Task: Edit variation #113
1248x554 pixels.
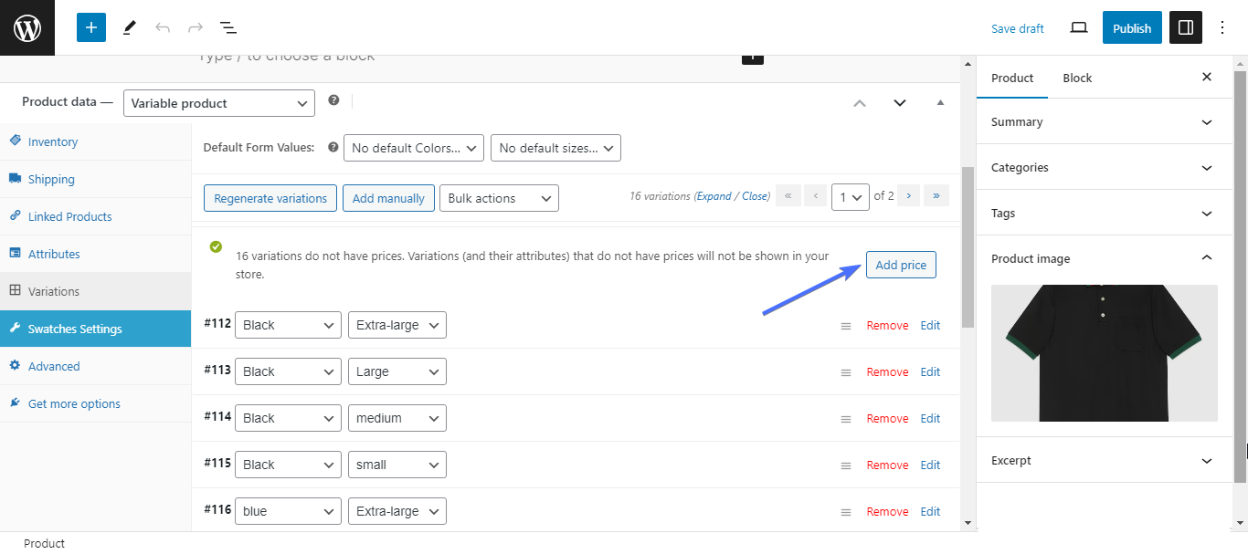Action: click(x=930, y=372)
